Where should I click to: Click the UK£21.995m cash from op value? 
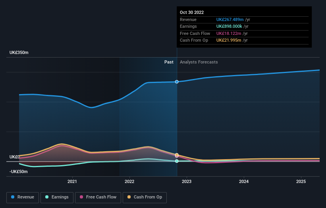point(229,40)
